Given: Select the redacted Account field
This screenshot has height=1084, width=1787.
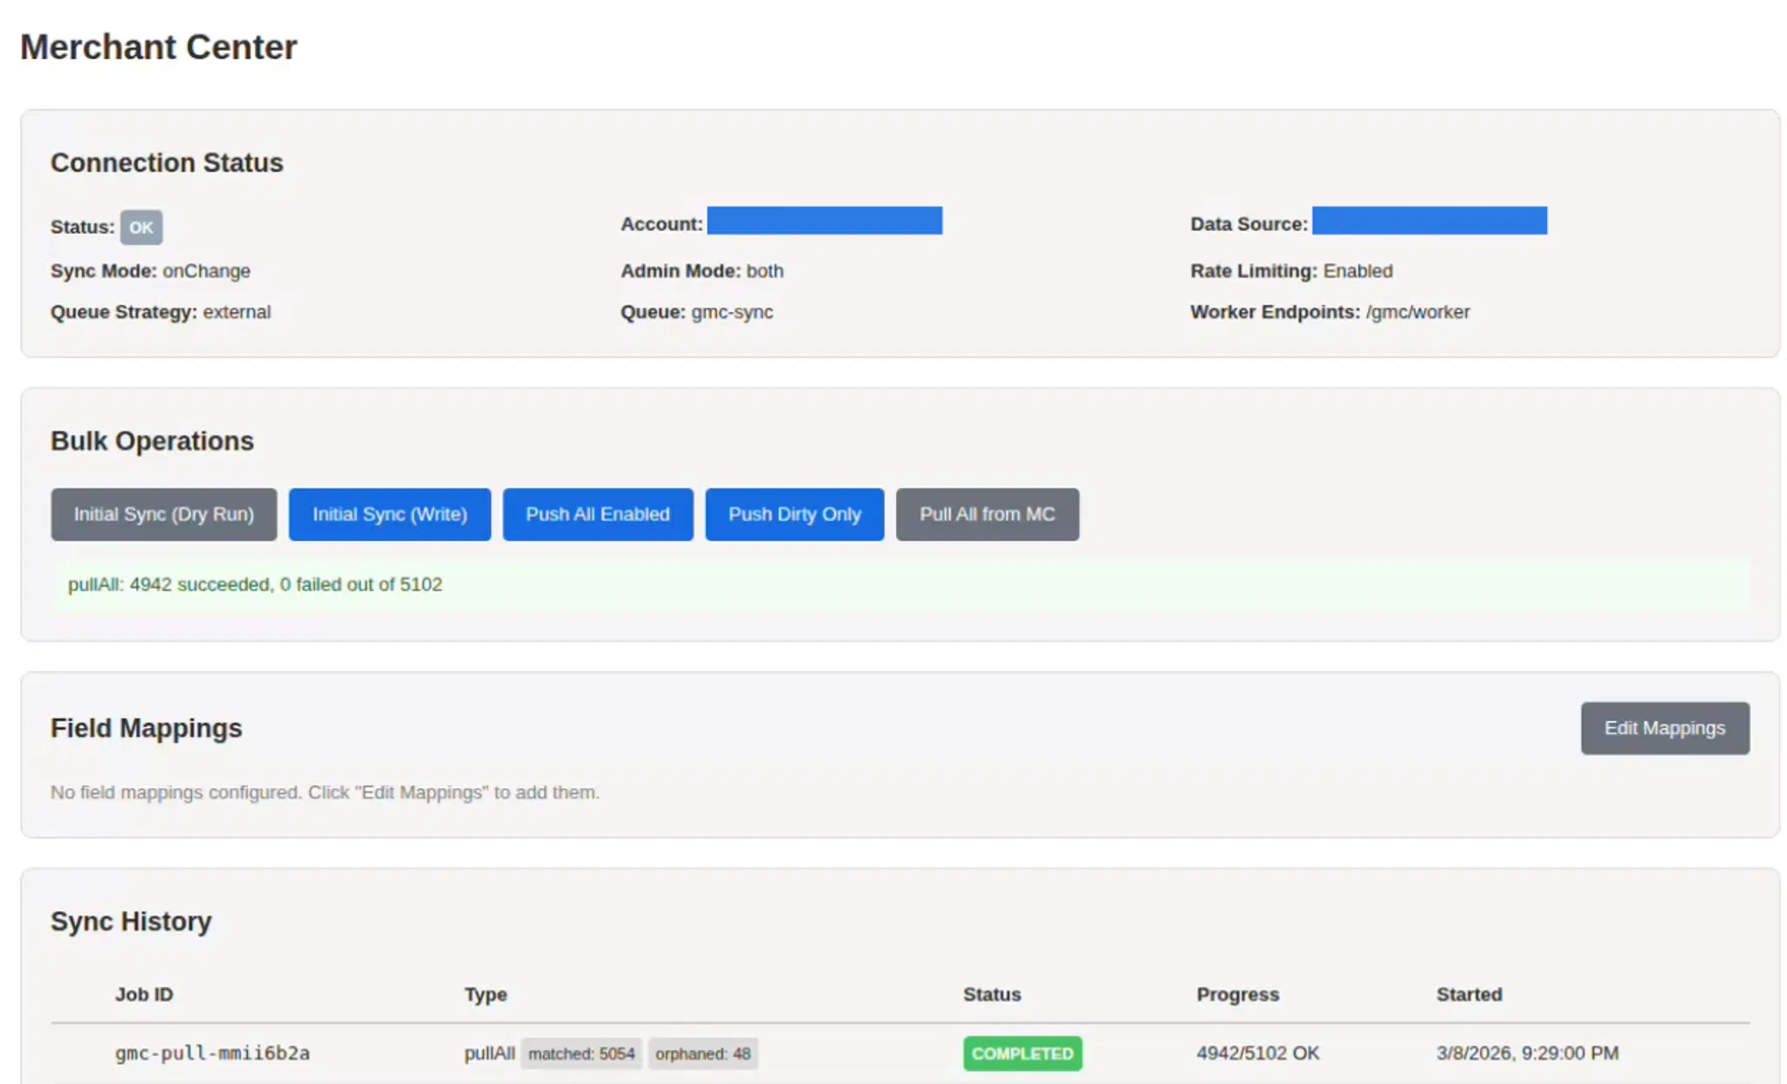Looking at the screenshot, I should point(825,222).
